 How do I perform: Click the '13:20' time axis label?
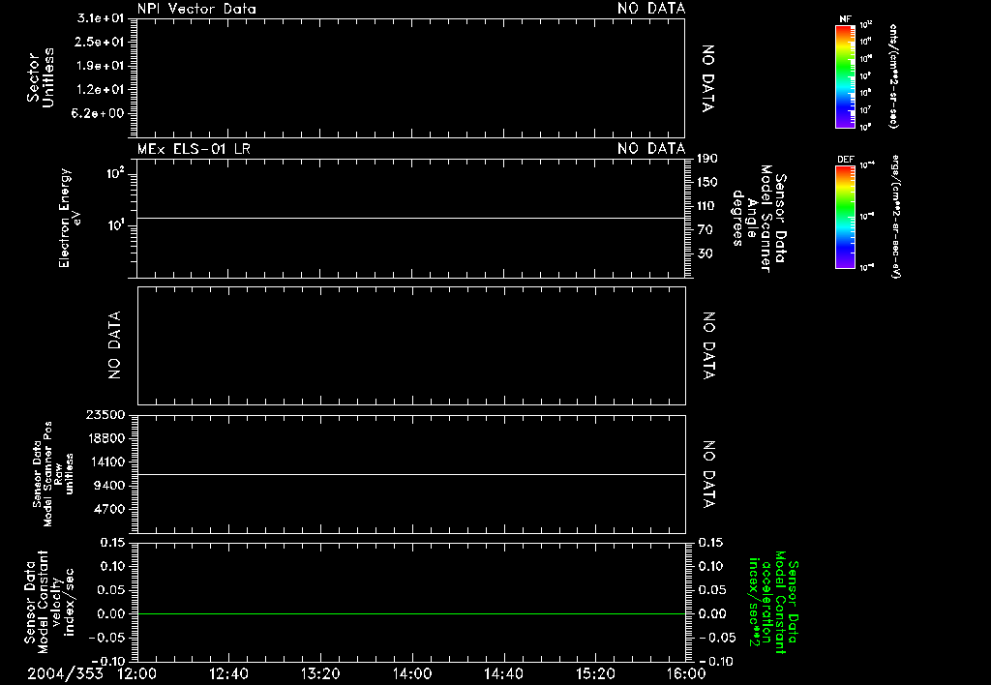(x=320, y=673)
